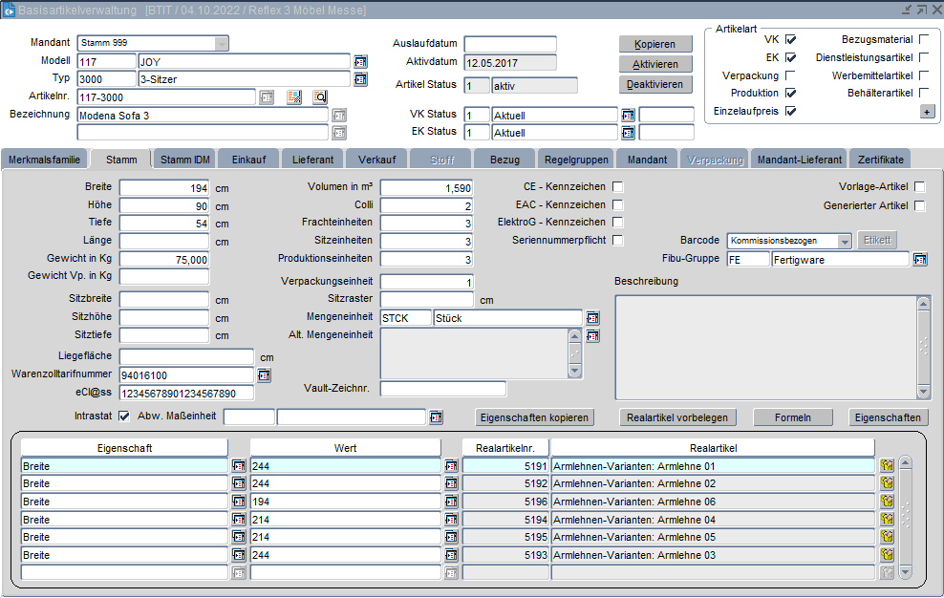Enable the Verpackung checkbox in Artikelart
Image resolution: width=944 pixels, height=598 pixels.
791,75
